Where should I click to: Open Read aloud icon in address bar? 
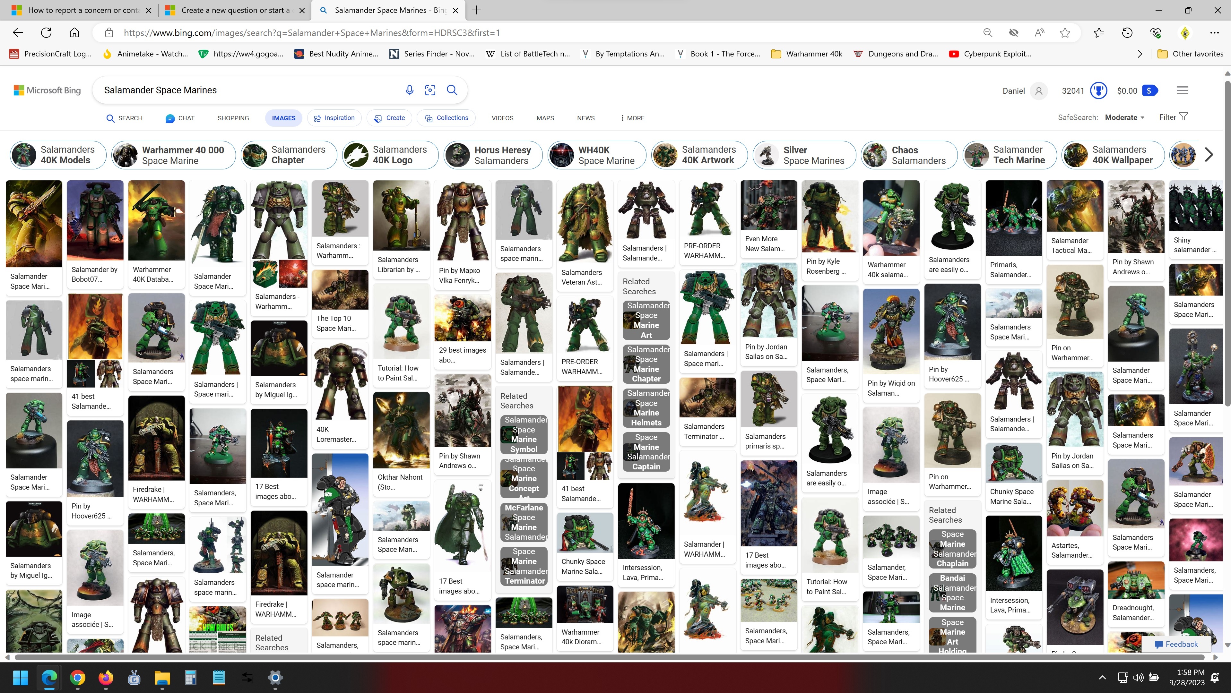click(1039, 33)
